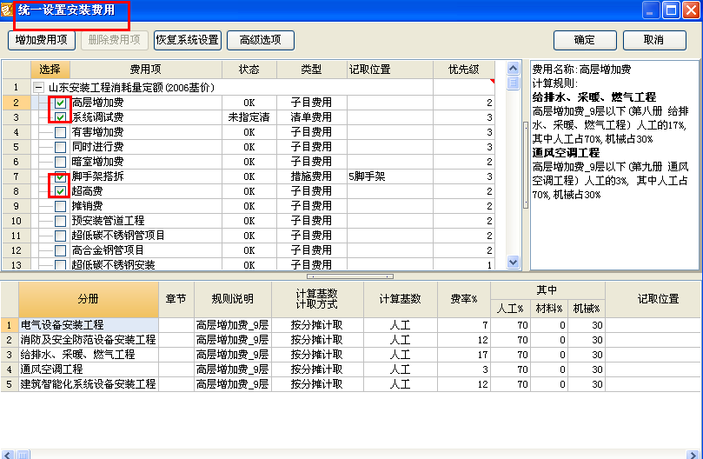Click the fee list scrollbar thumb

tap(513, 83)
